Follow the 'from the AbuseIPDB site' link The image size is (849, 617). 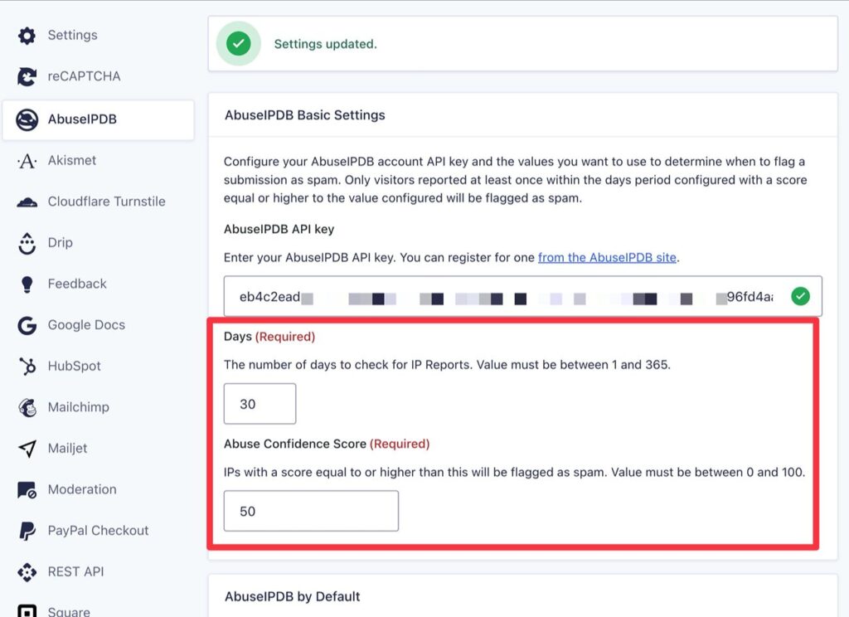[607, 257]
